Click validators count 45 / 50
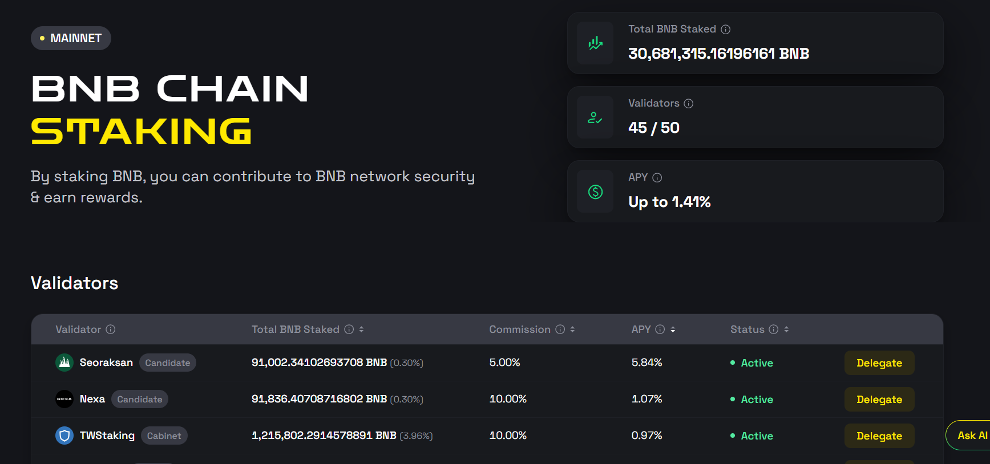Viewport: 990px width, 464px height. tap(654, 128)
